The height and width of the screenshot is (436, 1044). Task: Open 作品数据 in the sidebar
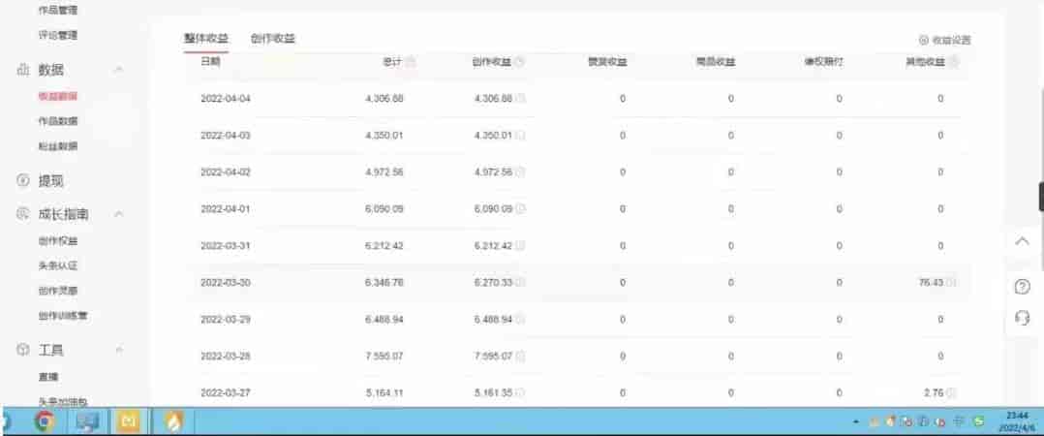(58, 121)
